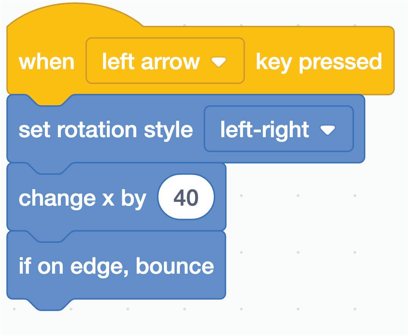Click the word "bounce" on the last block
This screenshot has width=408, height=336.
click(175, 266)
